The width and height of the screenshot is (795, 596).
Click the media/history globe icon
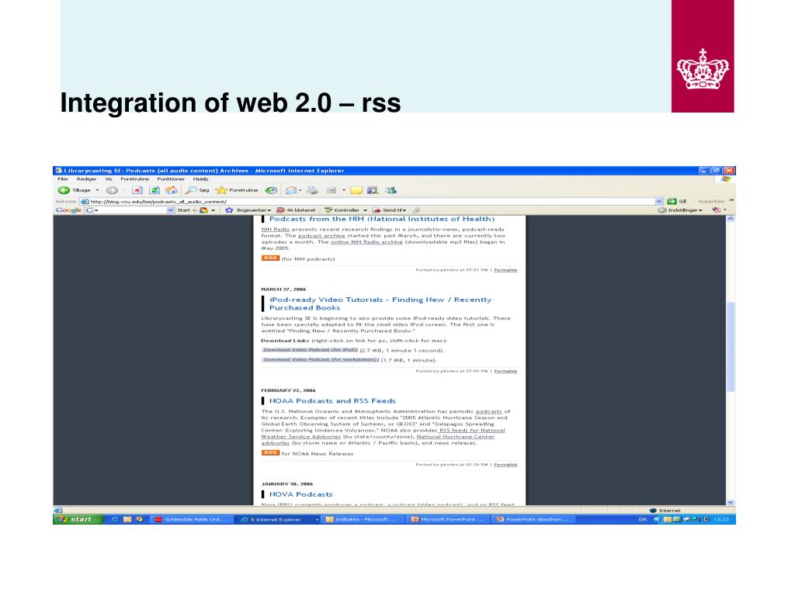pyautogui.click(x=271, y=191)
